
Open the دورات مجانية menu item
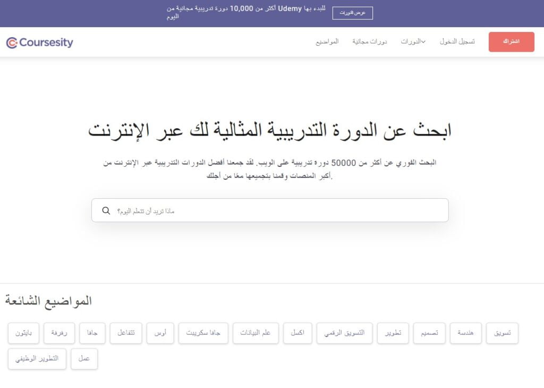click(369, 41)
